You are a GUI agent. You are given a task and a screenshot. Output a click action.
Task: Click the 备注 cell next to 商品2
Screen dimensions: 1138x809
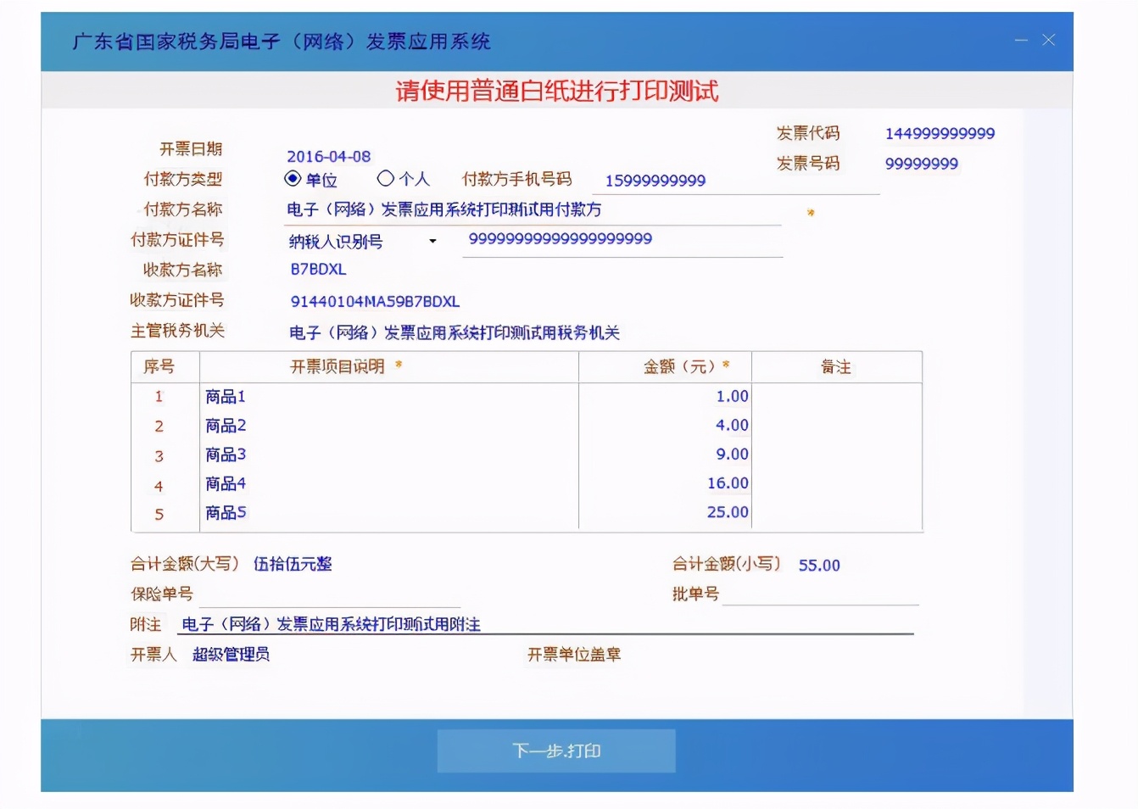tap(837, 425)
